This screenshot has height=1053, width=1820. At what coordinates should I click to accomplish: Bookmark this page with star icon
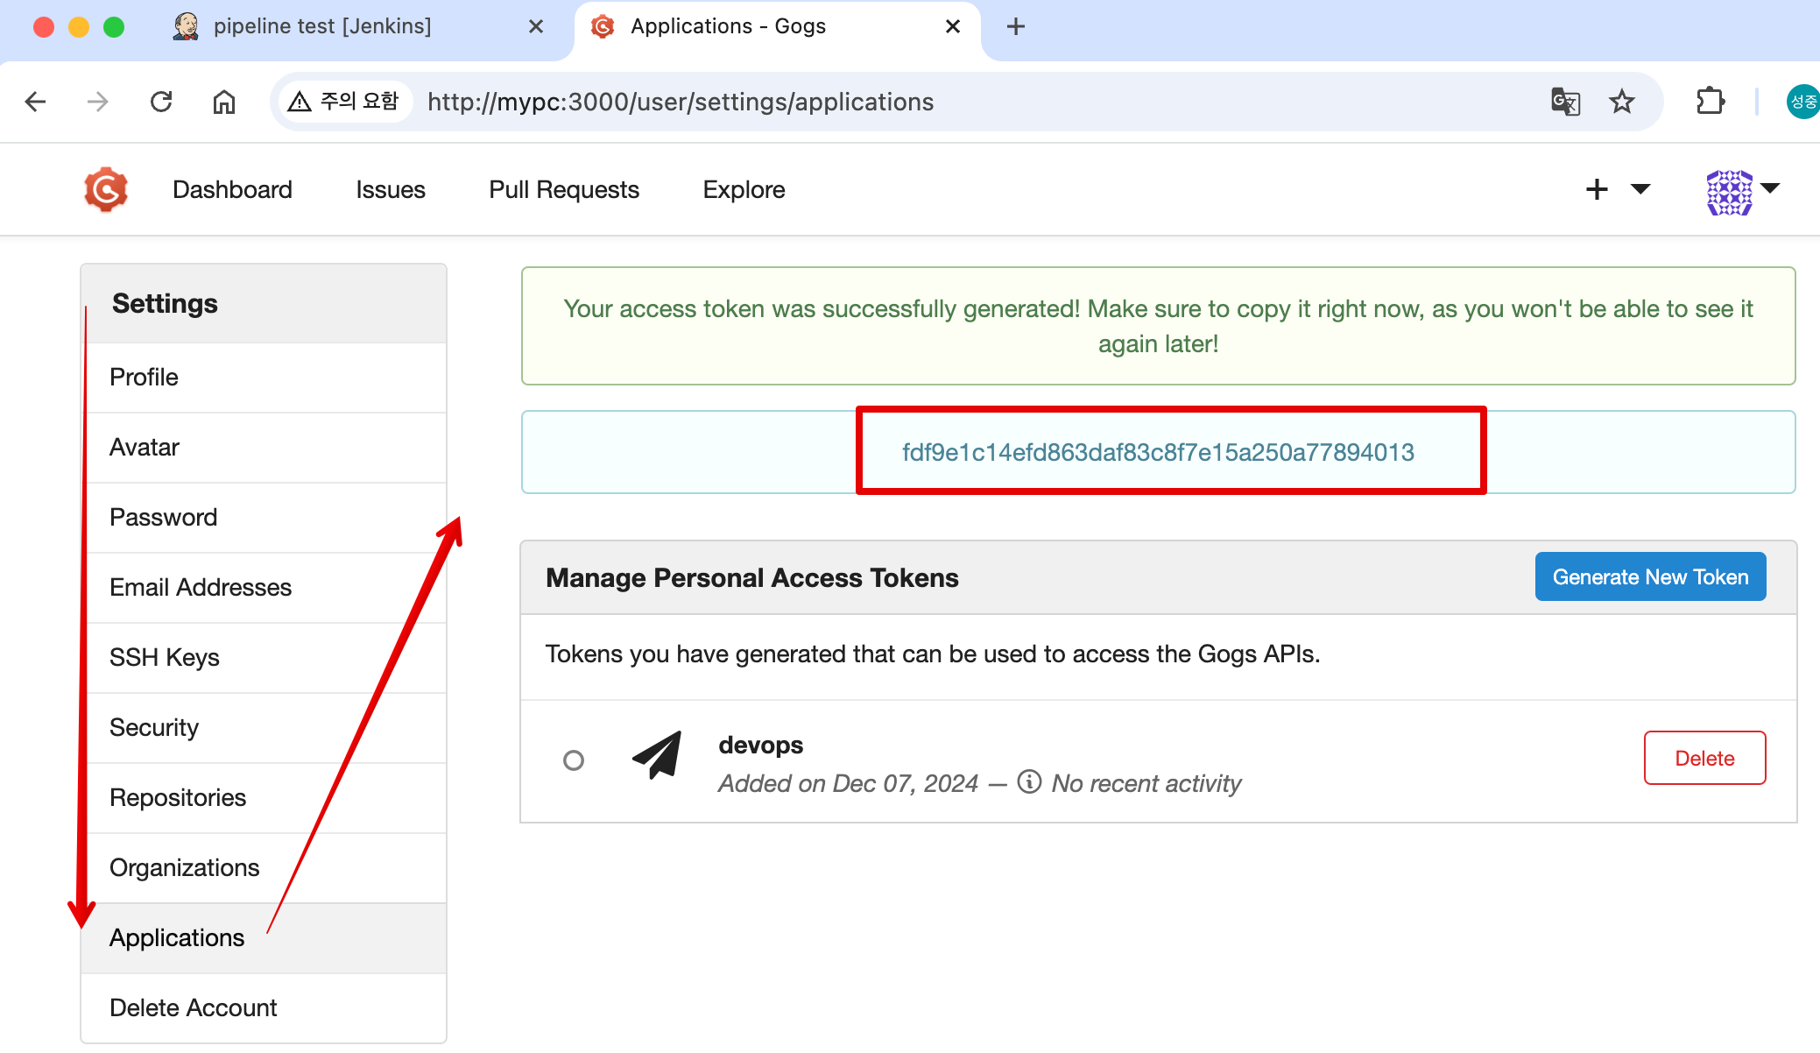(1622, 102)
